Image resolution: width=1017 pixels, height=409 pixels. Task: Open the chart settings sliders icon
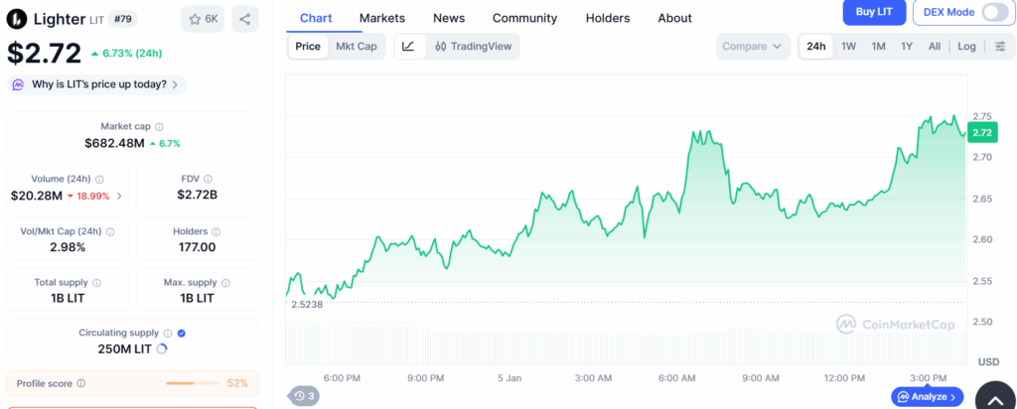999,47
